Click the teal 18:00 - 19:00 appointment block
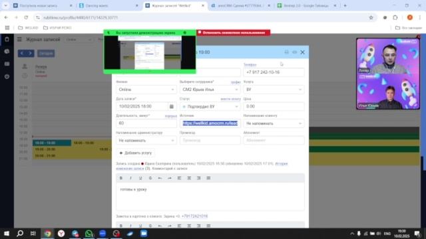Screen dimensions: 426x239 point(52,143)
